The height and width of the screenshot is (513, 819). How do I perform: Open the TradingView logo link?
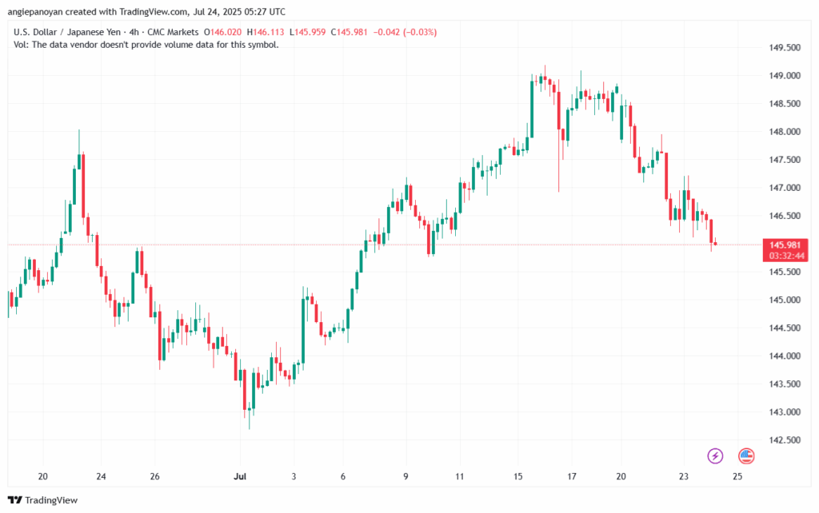point(43,500)
